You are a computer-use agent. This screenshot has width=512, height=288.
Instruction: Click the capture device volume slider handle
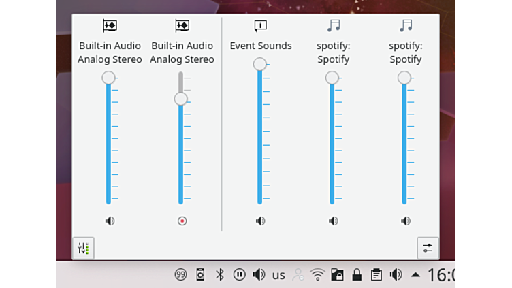[180, 99]
